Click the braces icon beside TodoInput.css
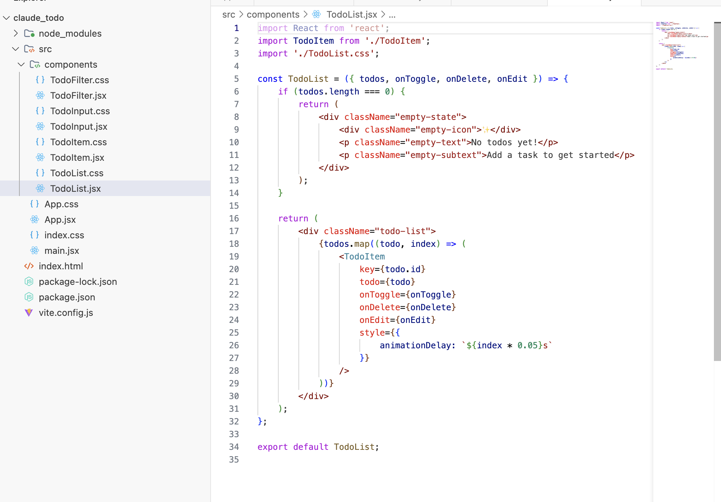The width and height of the screenshot is (721, 502). [x=40, y=111]
